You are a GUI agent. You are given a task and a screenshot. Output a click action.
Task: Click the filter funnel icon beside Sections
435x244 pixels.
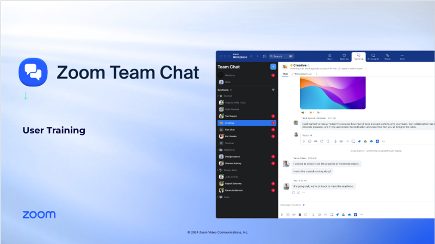(x=273, y=90)
